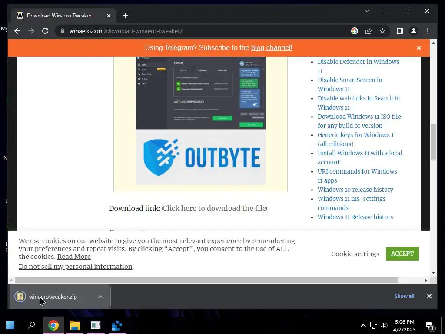
Task: Reload the Winaero page
Action: 45,31
